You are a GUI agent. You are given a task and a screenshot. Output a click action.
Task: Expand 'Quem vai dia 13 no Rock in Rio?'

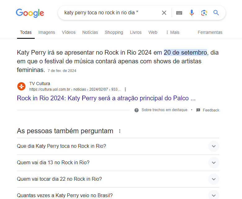tap(118, 163)
